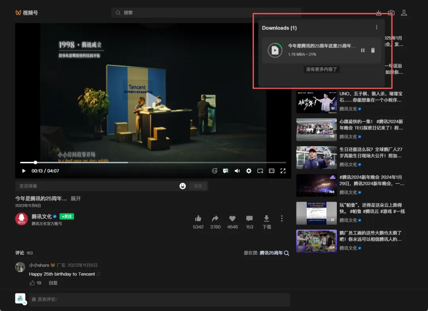Open the 玩"帕鲁" video thumbnail

(316, 213)
